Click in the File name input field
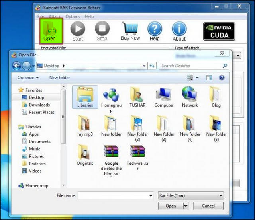This screenshot has width=255, height=220. point(116,195)
